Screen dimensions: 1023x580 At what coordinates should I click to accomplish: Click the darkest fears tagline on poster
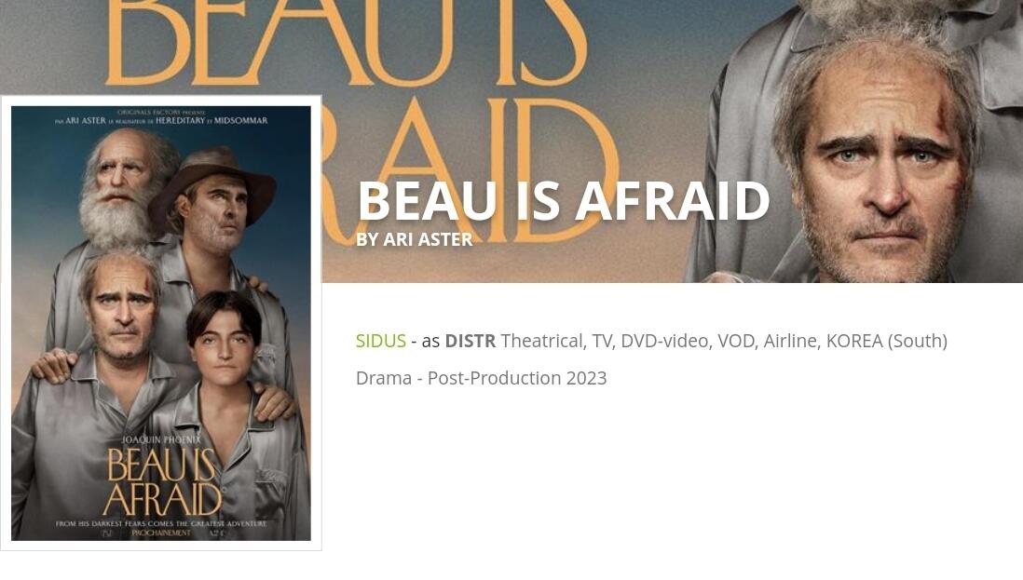click(161, 523)
